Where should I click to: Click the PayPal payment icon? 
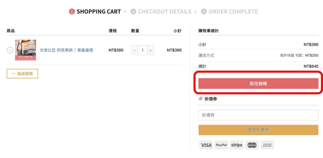[x=221, y=145]
